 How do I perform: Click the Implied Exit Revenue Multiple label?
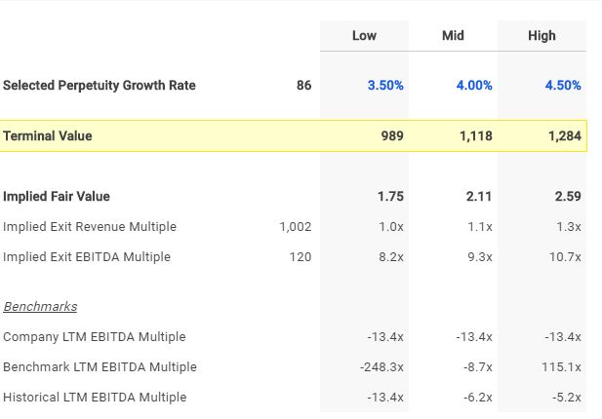(90, 227)
